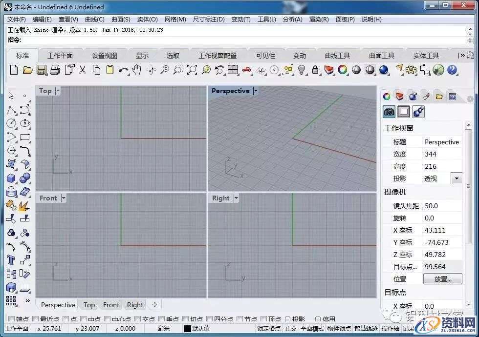Screen dimensions: 479x337
Task: Open the 曲线(C) menu
Action: click(x=94, y=20)
